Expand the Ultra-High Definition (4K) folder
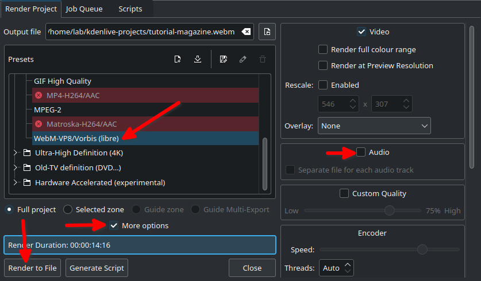Screen dimensions: 481x281 coord(16,153)
